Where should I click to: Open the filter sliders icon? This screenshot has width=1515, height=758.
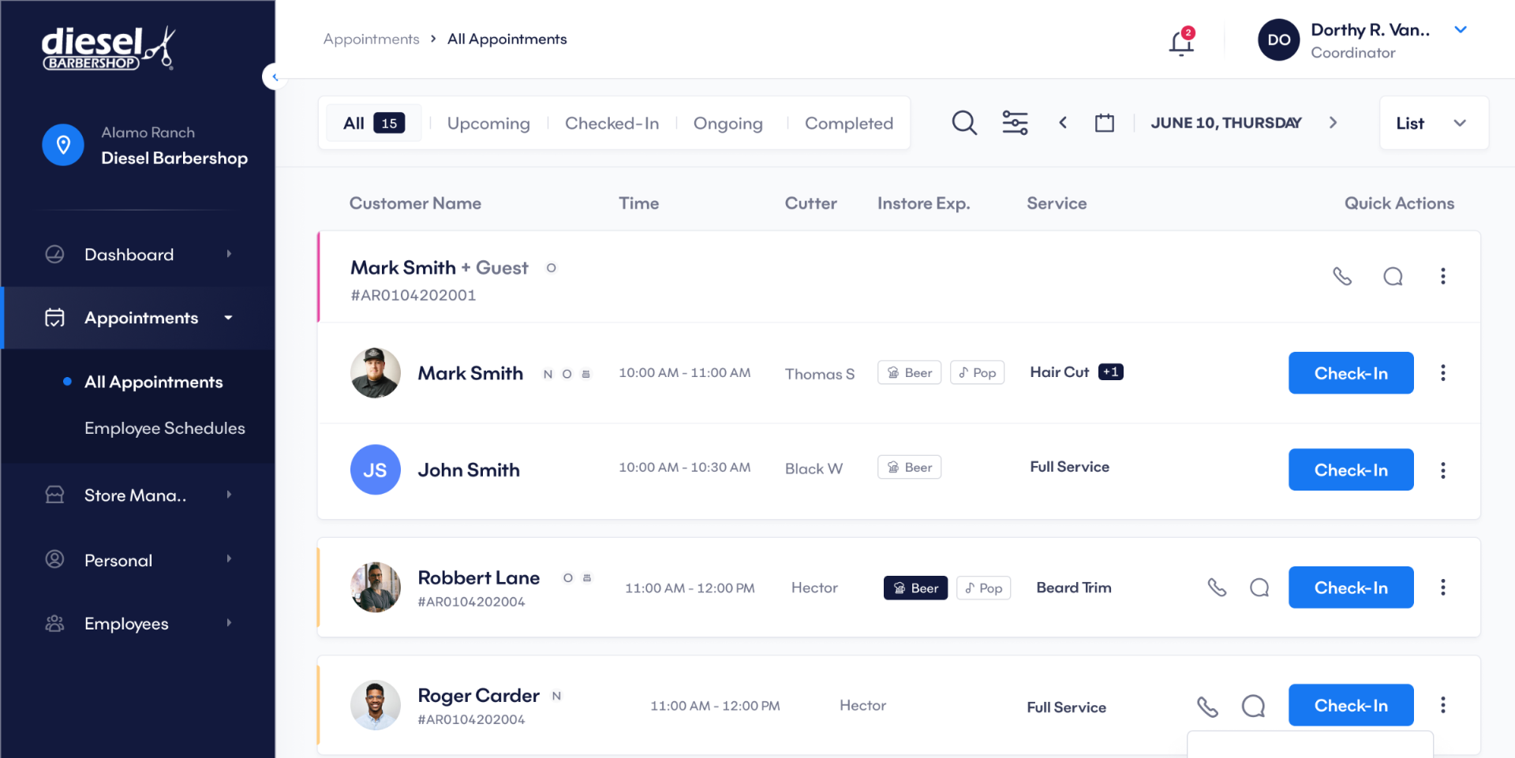pos(1015,123)
